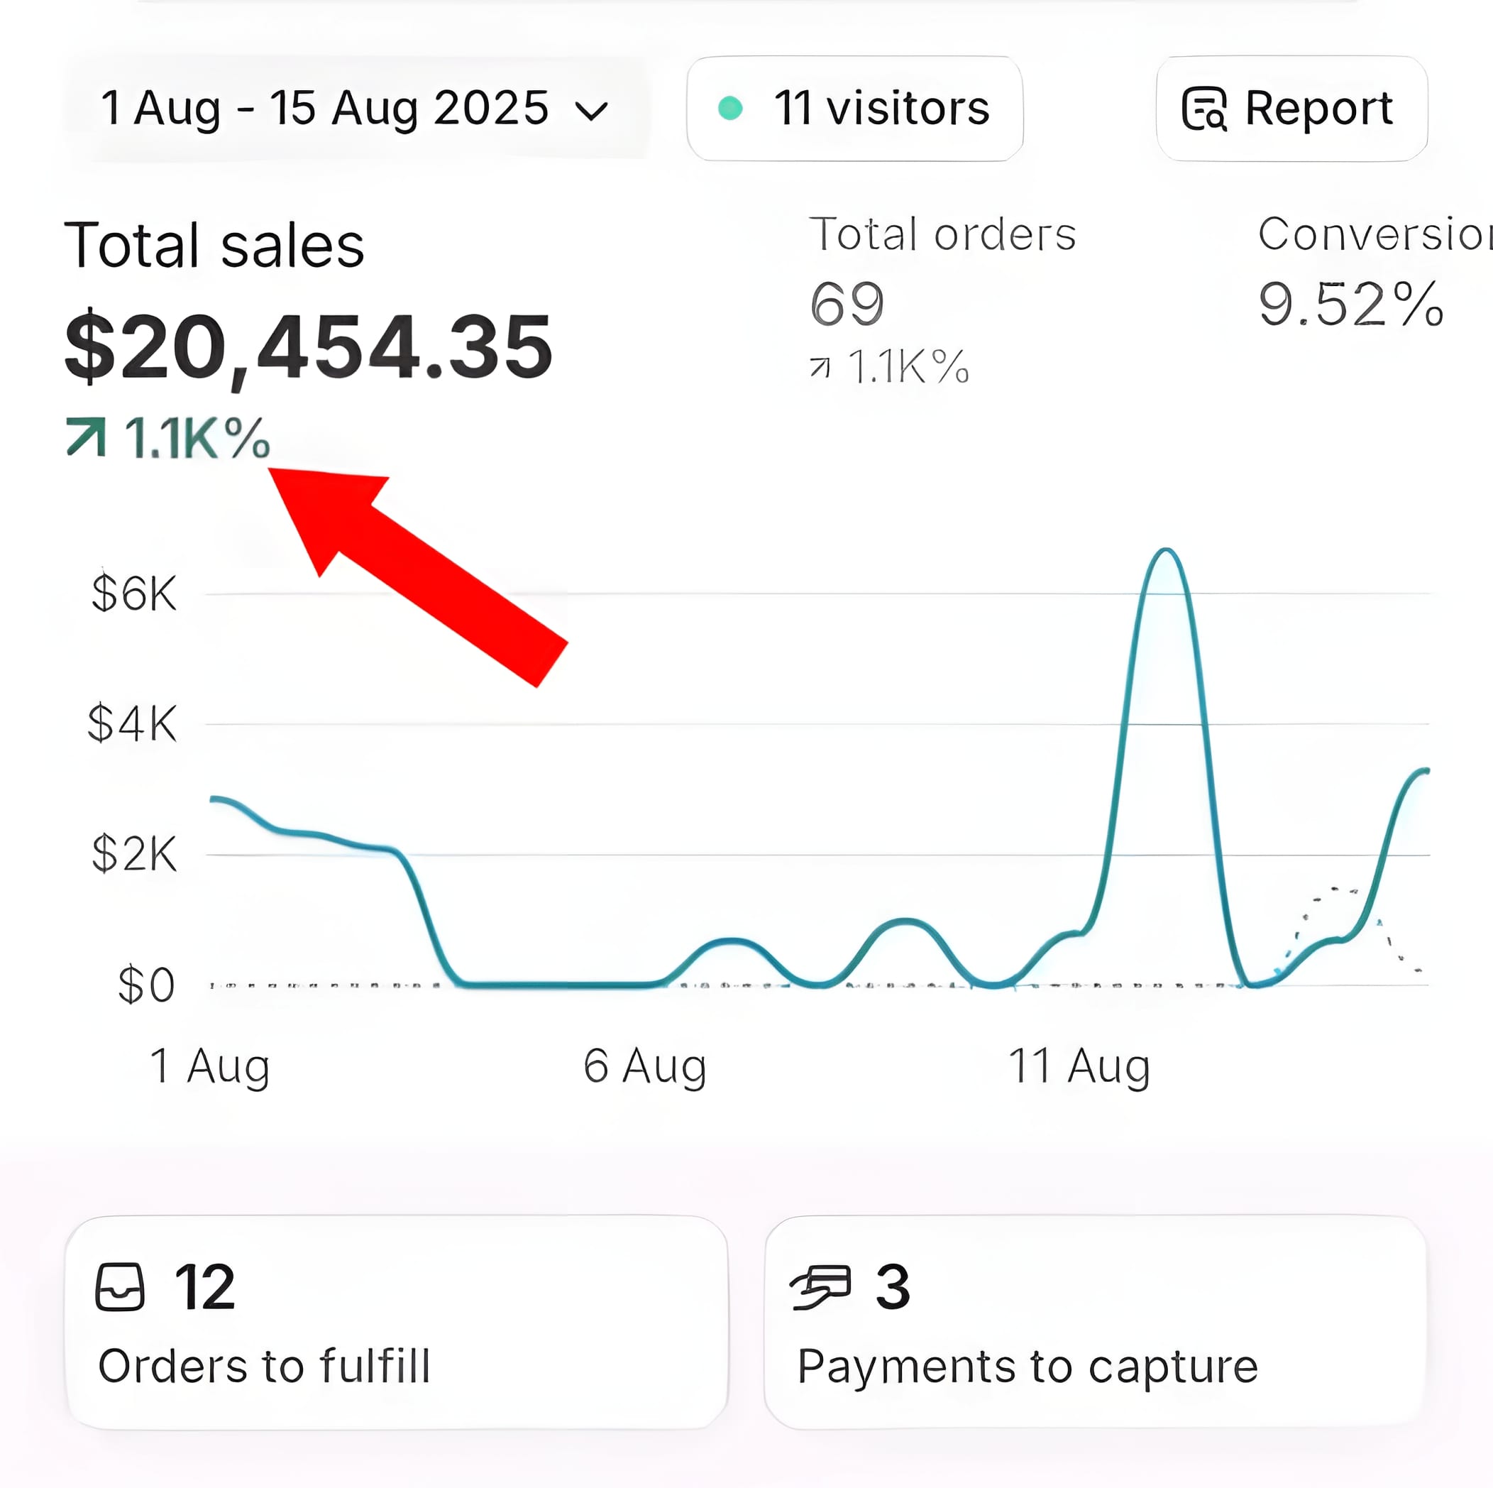The width and height of the screenshot is (1493, 1488).
Task: Select the Total sales metric
Action: coord(214,246)
